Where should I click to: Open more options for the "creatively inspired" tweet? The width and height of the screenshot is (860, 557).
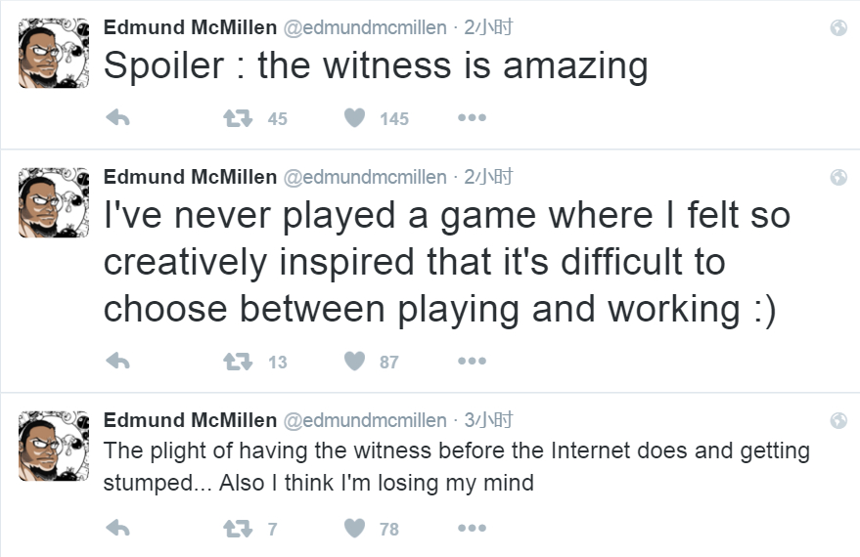pyautogui.click(x=472, y=362)
